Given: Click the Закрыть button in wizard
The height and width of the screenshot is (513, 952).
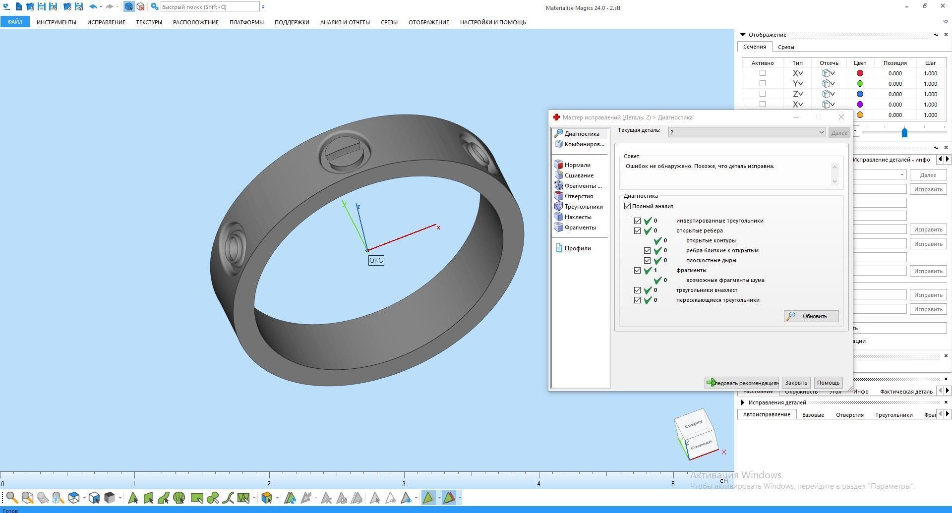Looking at the screenshot, I should tap(796, 383).
